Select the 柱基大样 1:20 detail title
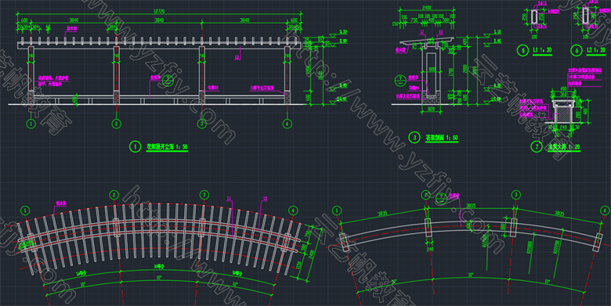The width and height of the screenshot is (611, 306). [564, 147]
